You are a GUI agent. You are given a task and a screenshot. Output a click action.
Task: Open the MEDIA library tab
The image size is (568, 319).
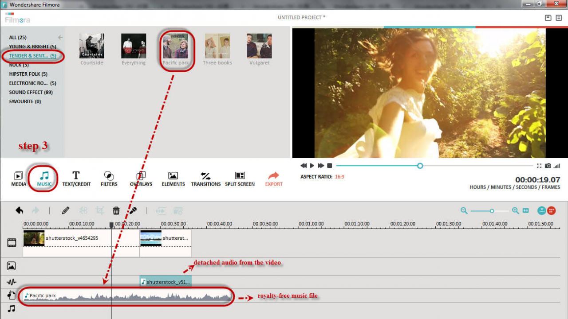19,179
